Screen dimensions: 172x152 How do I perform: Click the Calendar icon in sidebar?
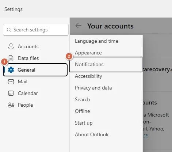11,93
